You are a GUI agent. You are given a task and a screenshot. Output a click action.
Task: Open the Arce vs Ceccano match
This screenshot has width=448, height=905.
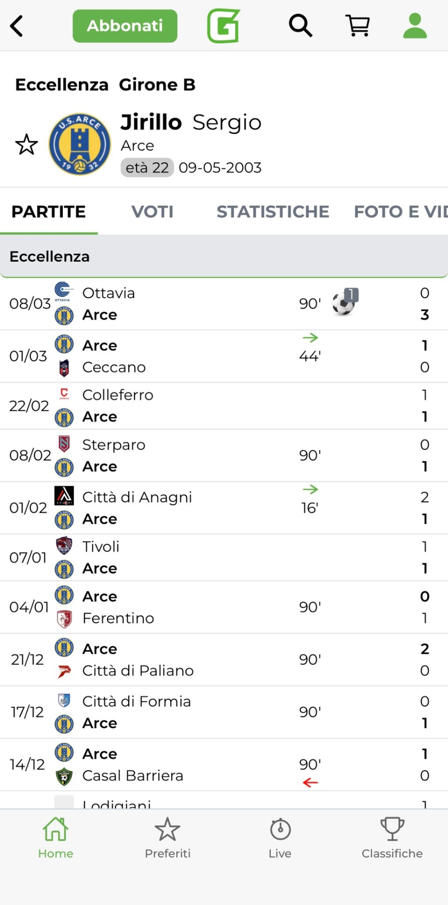coord(189,356)
